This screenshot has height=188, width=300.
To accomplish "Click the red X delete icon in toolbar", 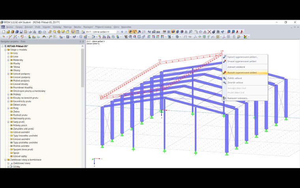I will 209,32.
